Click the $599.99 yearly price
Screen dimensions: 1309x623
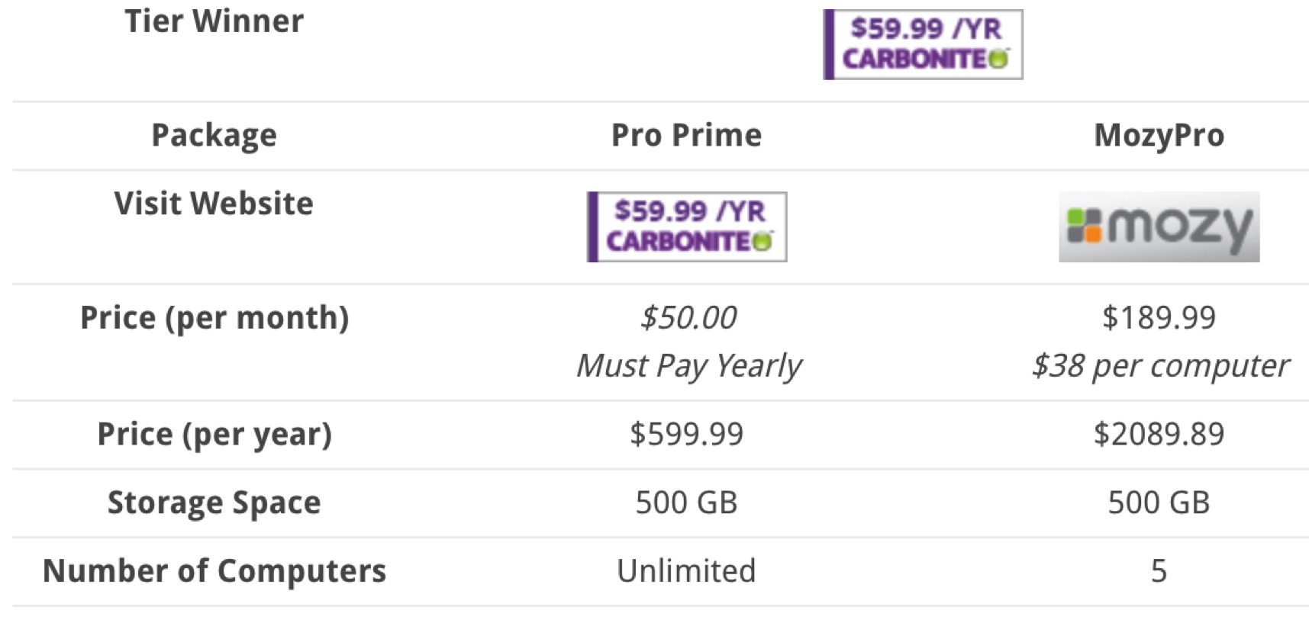[x=686, y=434]
